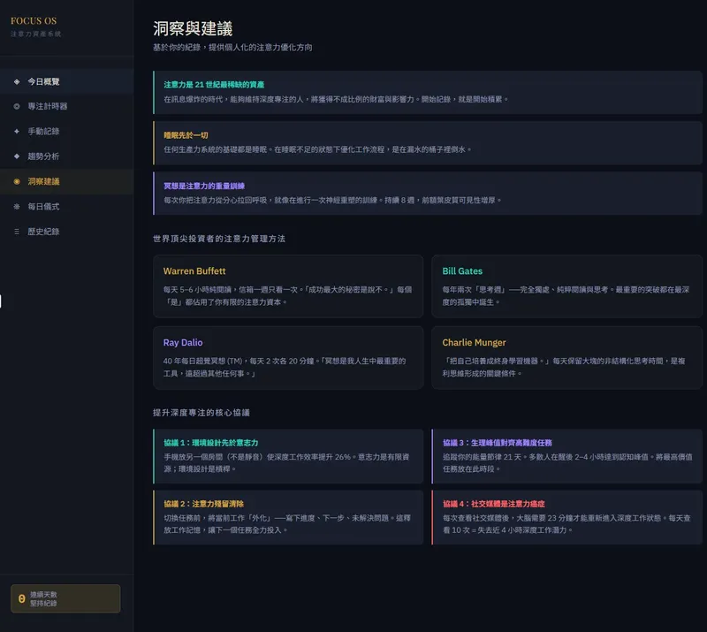This screenshot has height=632, width=707.
Task: Click 協議 4：社交媒體是注意力癌症 card
Action: point(566,517)
